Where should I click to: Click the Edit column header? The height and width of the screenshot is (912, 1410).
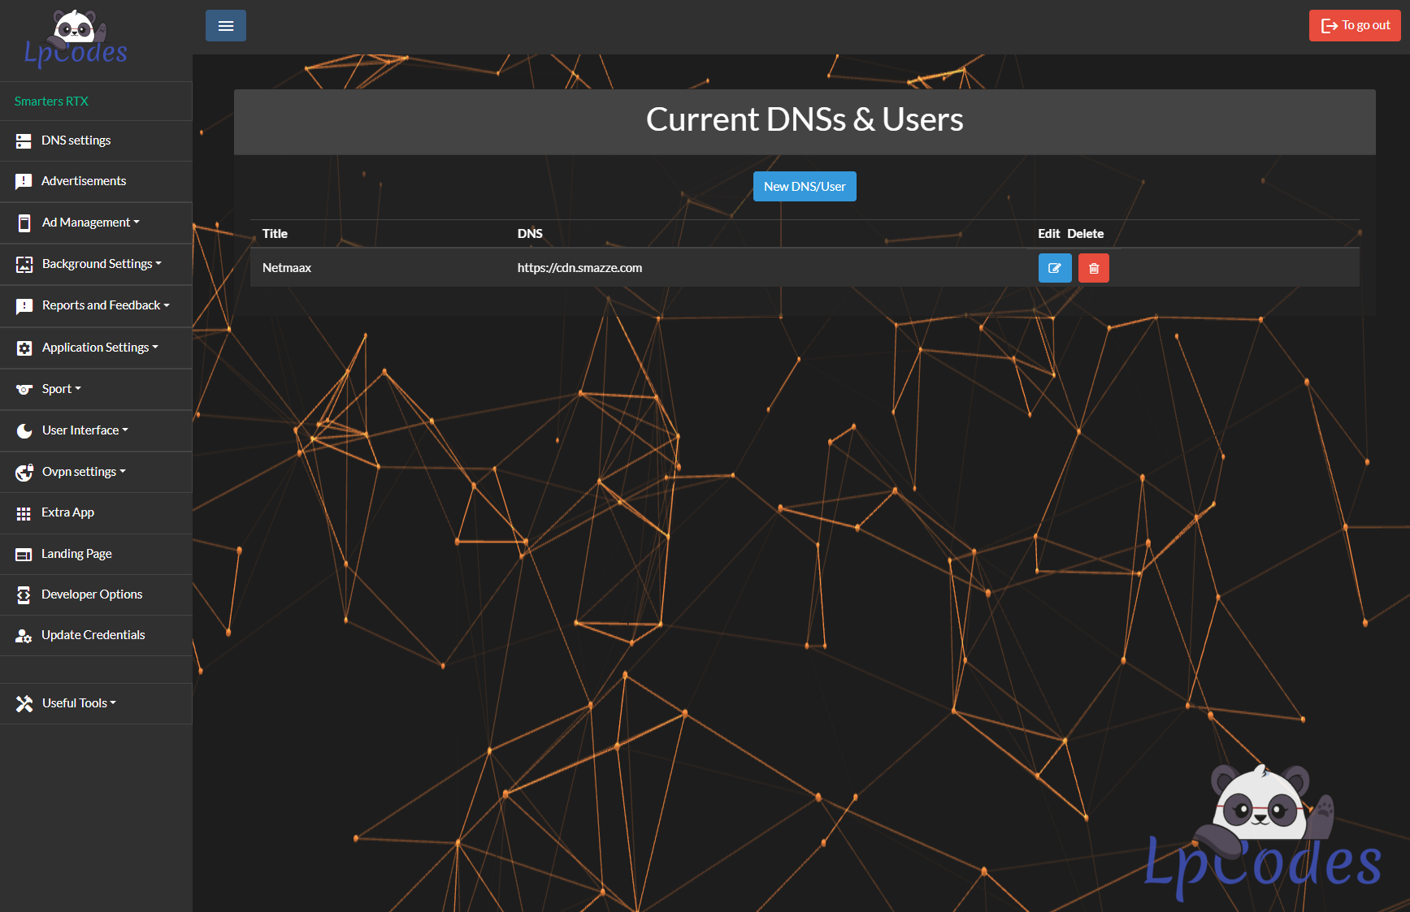point(1049,234)
